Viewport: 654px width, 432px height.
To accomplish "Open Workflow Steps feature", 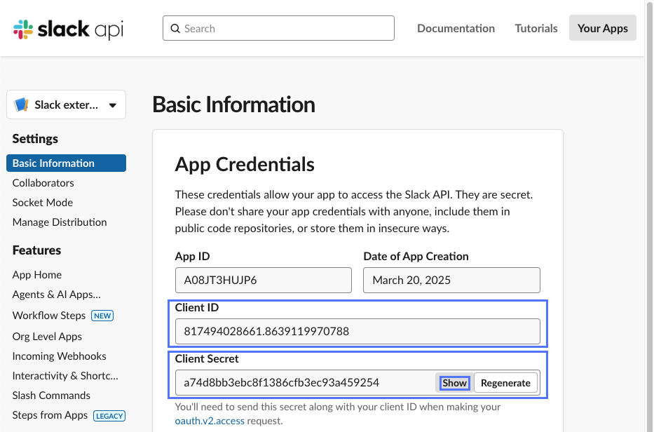I will coord(49,315).
